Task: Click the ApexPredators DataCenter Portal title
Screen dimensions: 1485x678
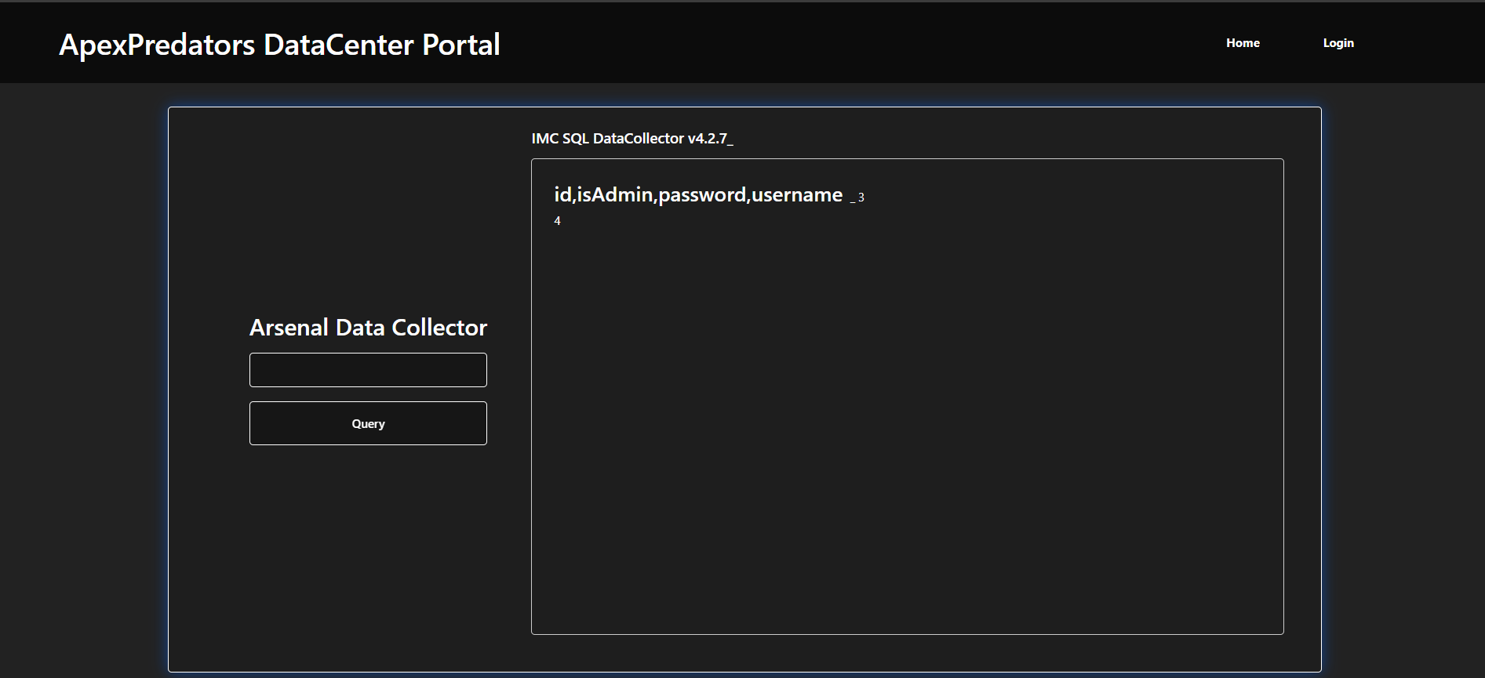Action: click(279, 45)
